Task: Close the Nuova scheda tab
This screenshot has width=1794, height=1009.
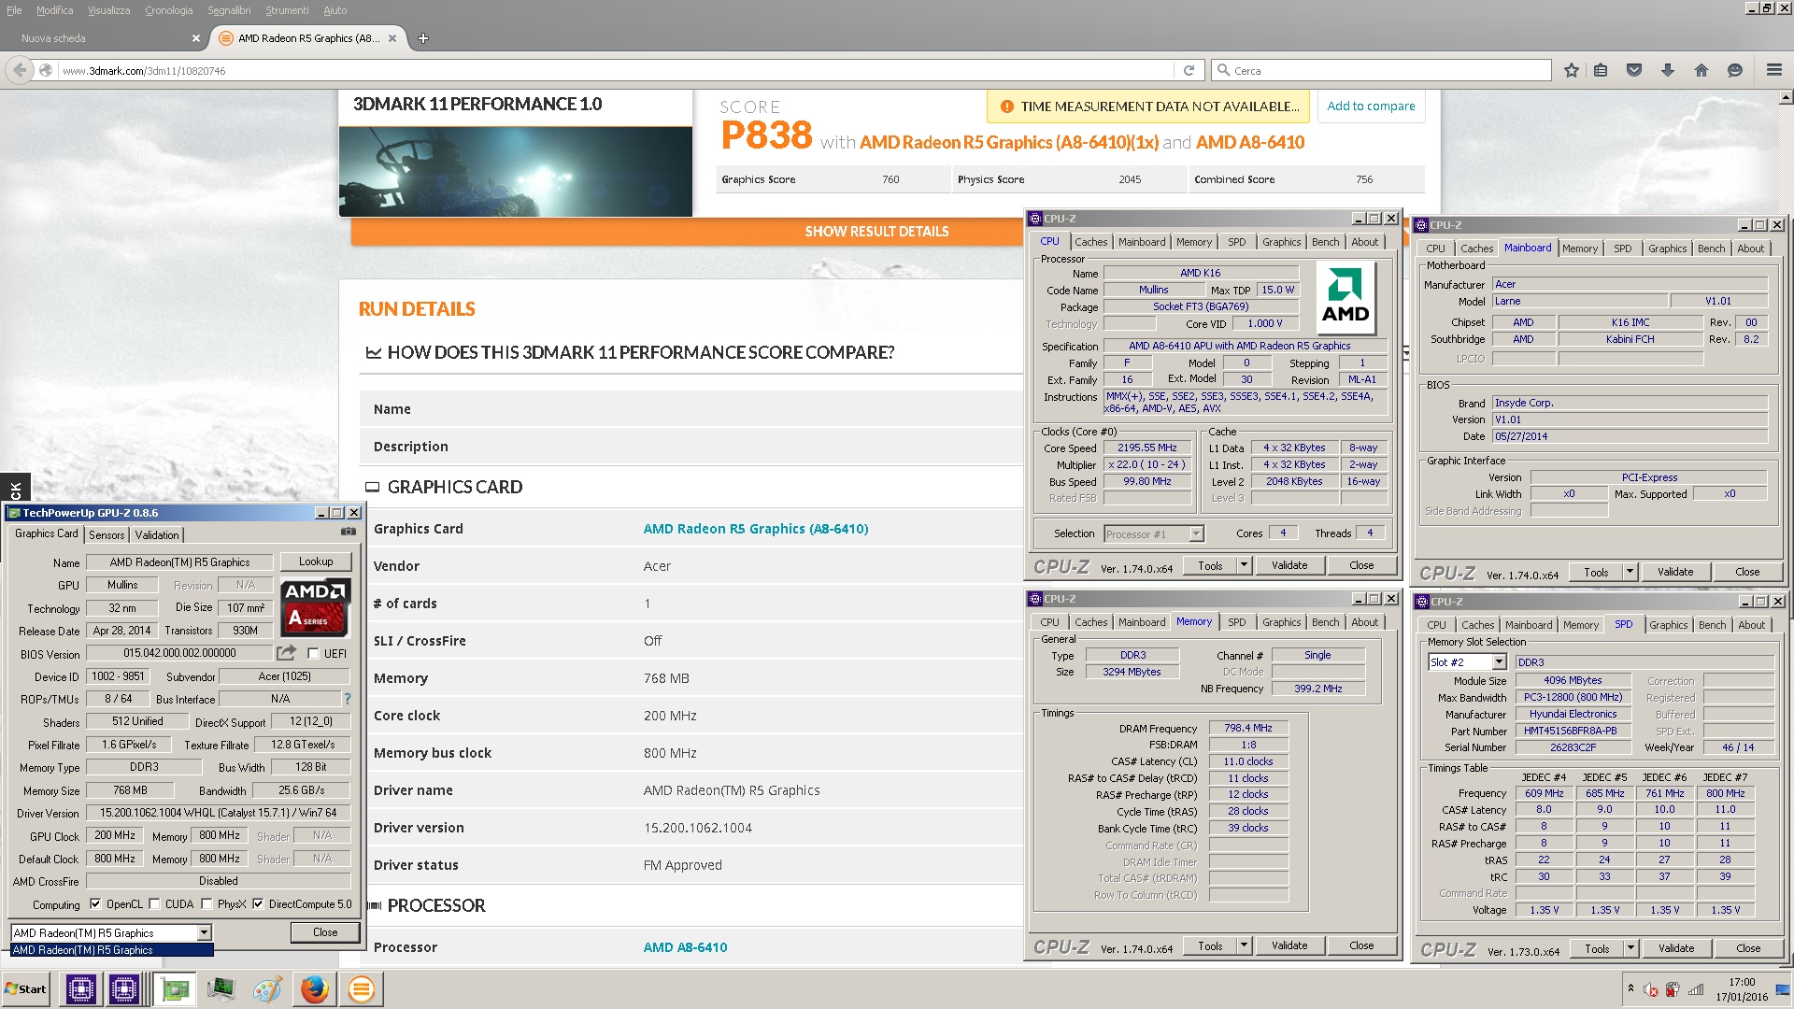Action: [195, 38]
